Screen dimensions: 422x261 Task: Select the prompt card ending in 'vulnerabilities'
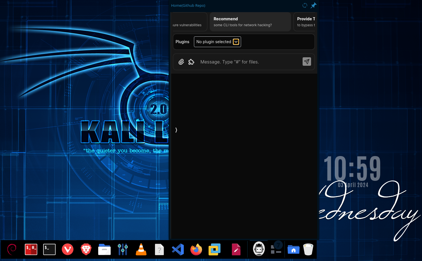pyautogui.click(x=190, y=22)
